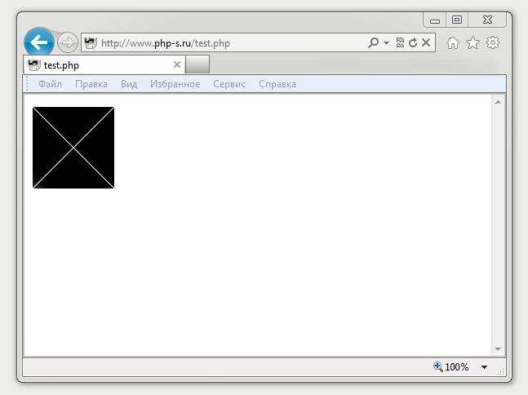The width and height of the screenshot is (528, 395).
Task: Open Favorites using the star icon
Action: pyautogui.click(x=473, y=42)
